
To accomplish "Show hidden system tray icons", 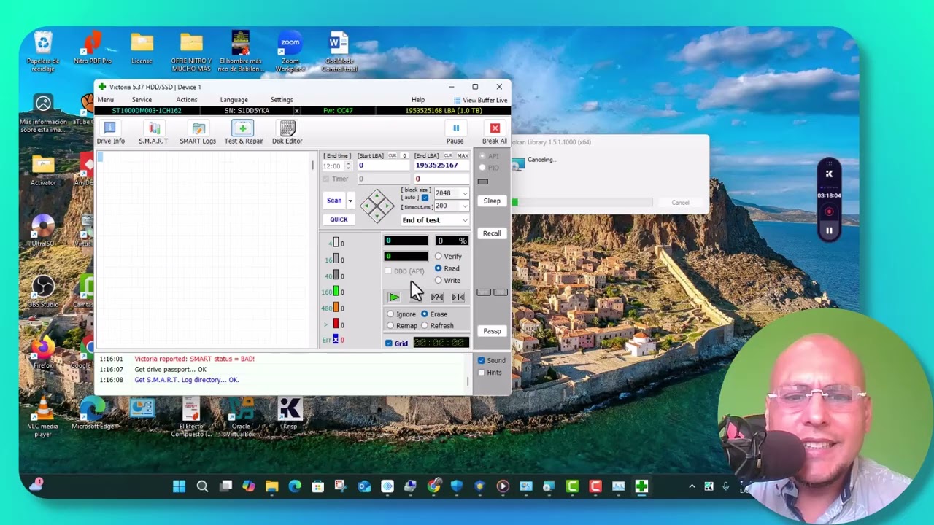I will pyautogui.click(x=692, y=486).
